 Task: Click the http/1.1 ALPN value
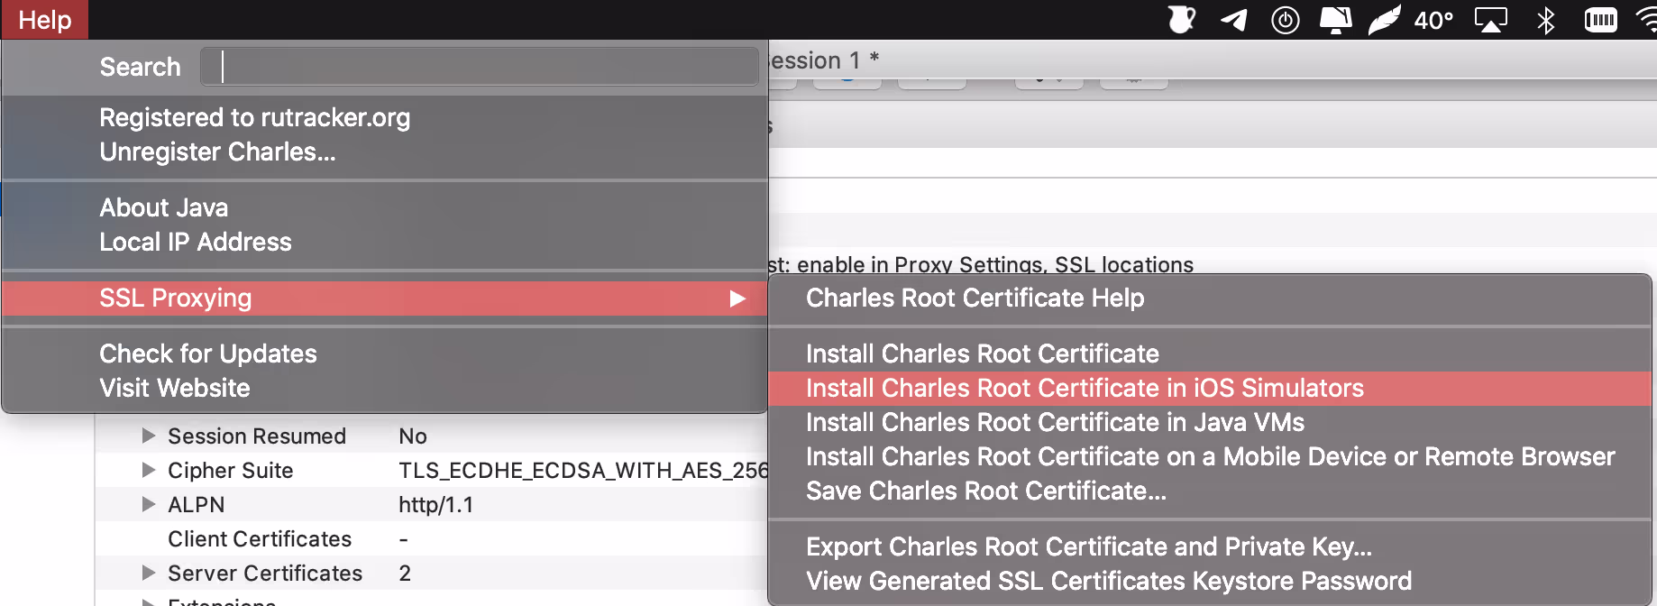(436, 504)
